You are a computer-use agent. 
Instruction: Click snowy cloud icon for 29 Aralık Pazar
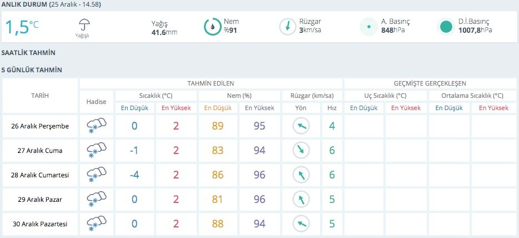[97, 199]
